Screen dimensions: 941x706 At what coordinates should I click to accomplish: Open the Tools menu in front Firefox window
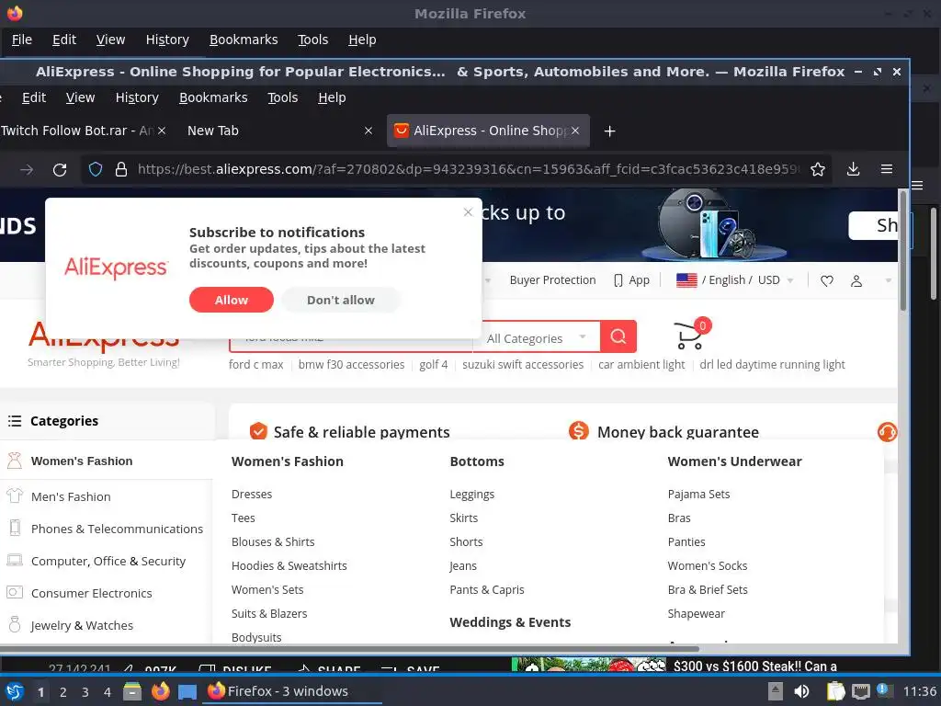pos(283,97)
